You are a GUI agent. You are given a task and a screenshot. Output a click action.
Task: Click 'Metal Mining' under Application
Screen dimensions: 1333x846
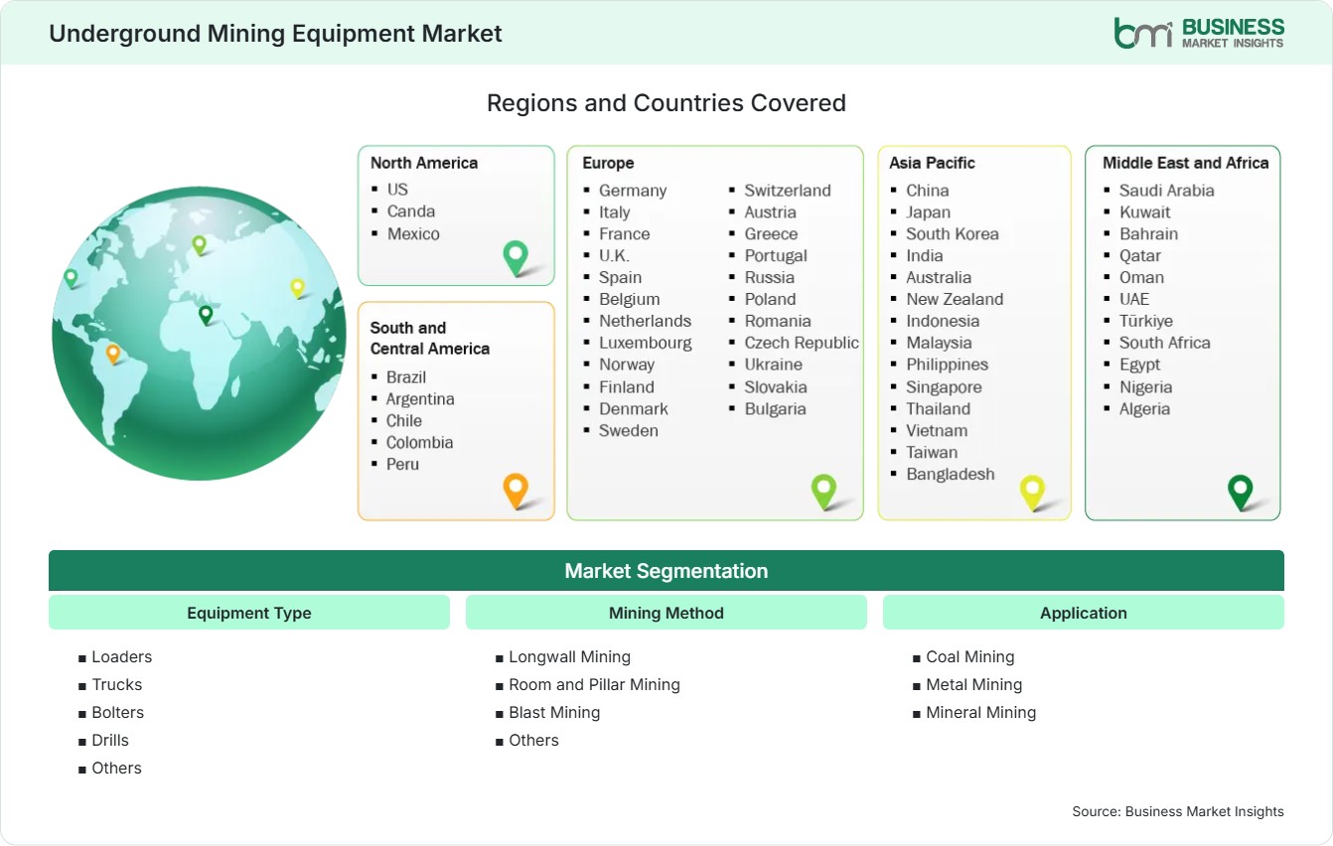pos(974,685)
